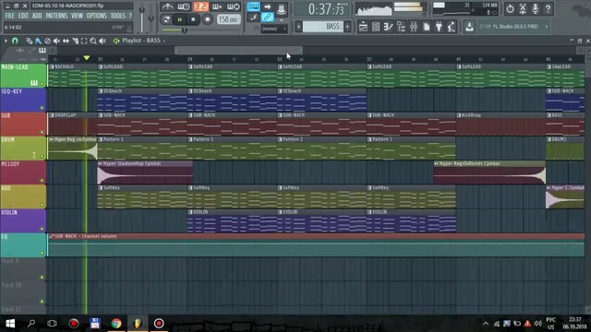This screenshot has height=332, width=591.
Task: Open the Playlist view icon in toolbar
Action: (x=363, y=27)
